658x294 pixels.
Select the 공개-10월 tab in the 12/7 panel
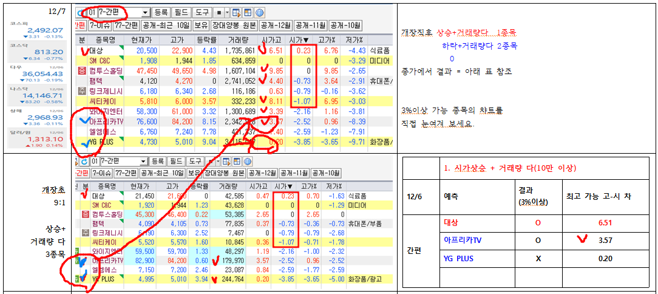(x=345, y=25)
